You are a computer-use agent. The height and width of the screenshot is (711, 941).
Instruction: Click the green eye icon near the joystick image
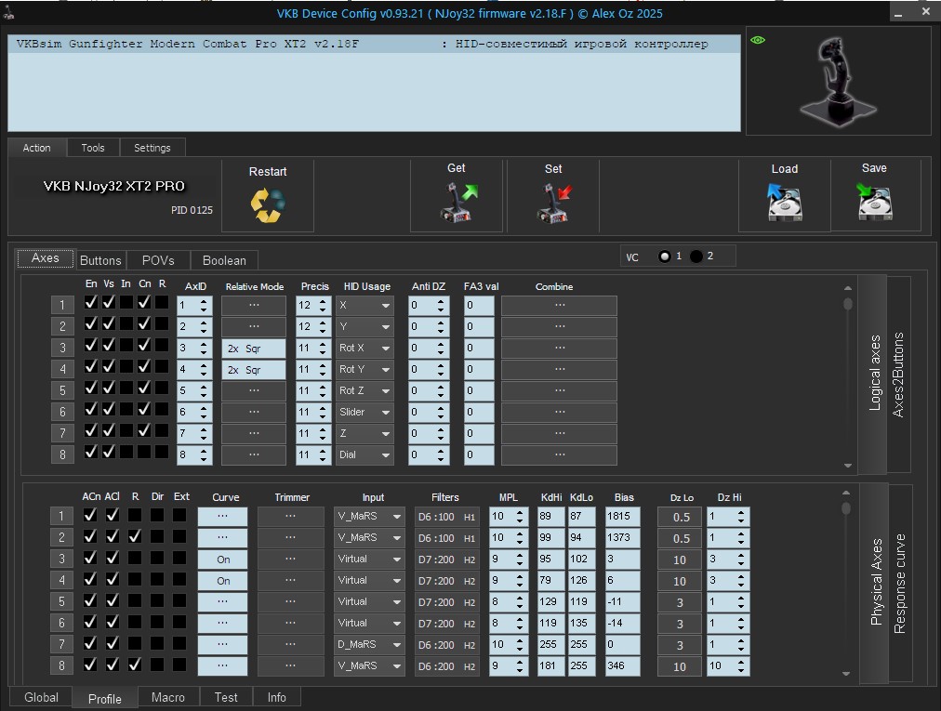click(x=758, y=40)
